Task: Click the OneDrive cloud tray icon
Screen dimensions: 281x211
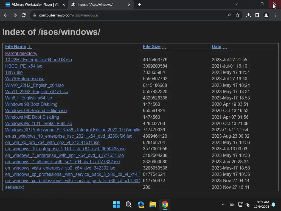Action: (x=232, y=204)
